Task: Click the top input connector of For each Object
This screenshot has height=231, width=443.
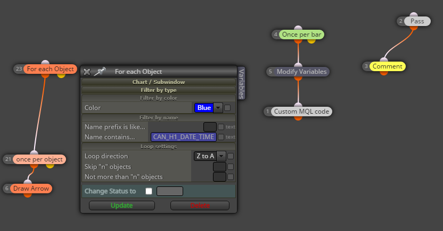Action: click(x=45, y=63)
